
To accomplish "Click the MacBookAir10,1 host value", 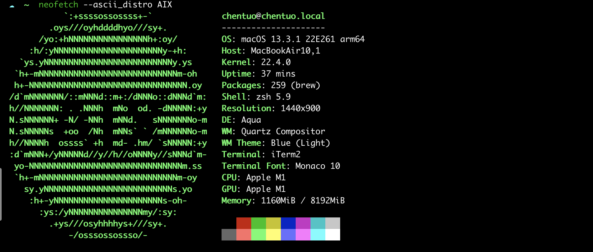I will [x=285, y=51].
